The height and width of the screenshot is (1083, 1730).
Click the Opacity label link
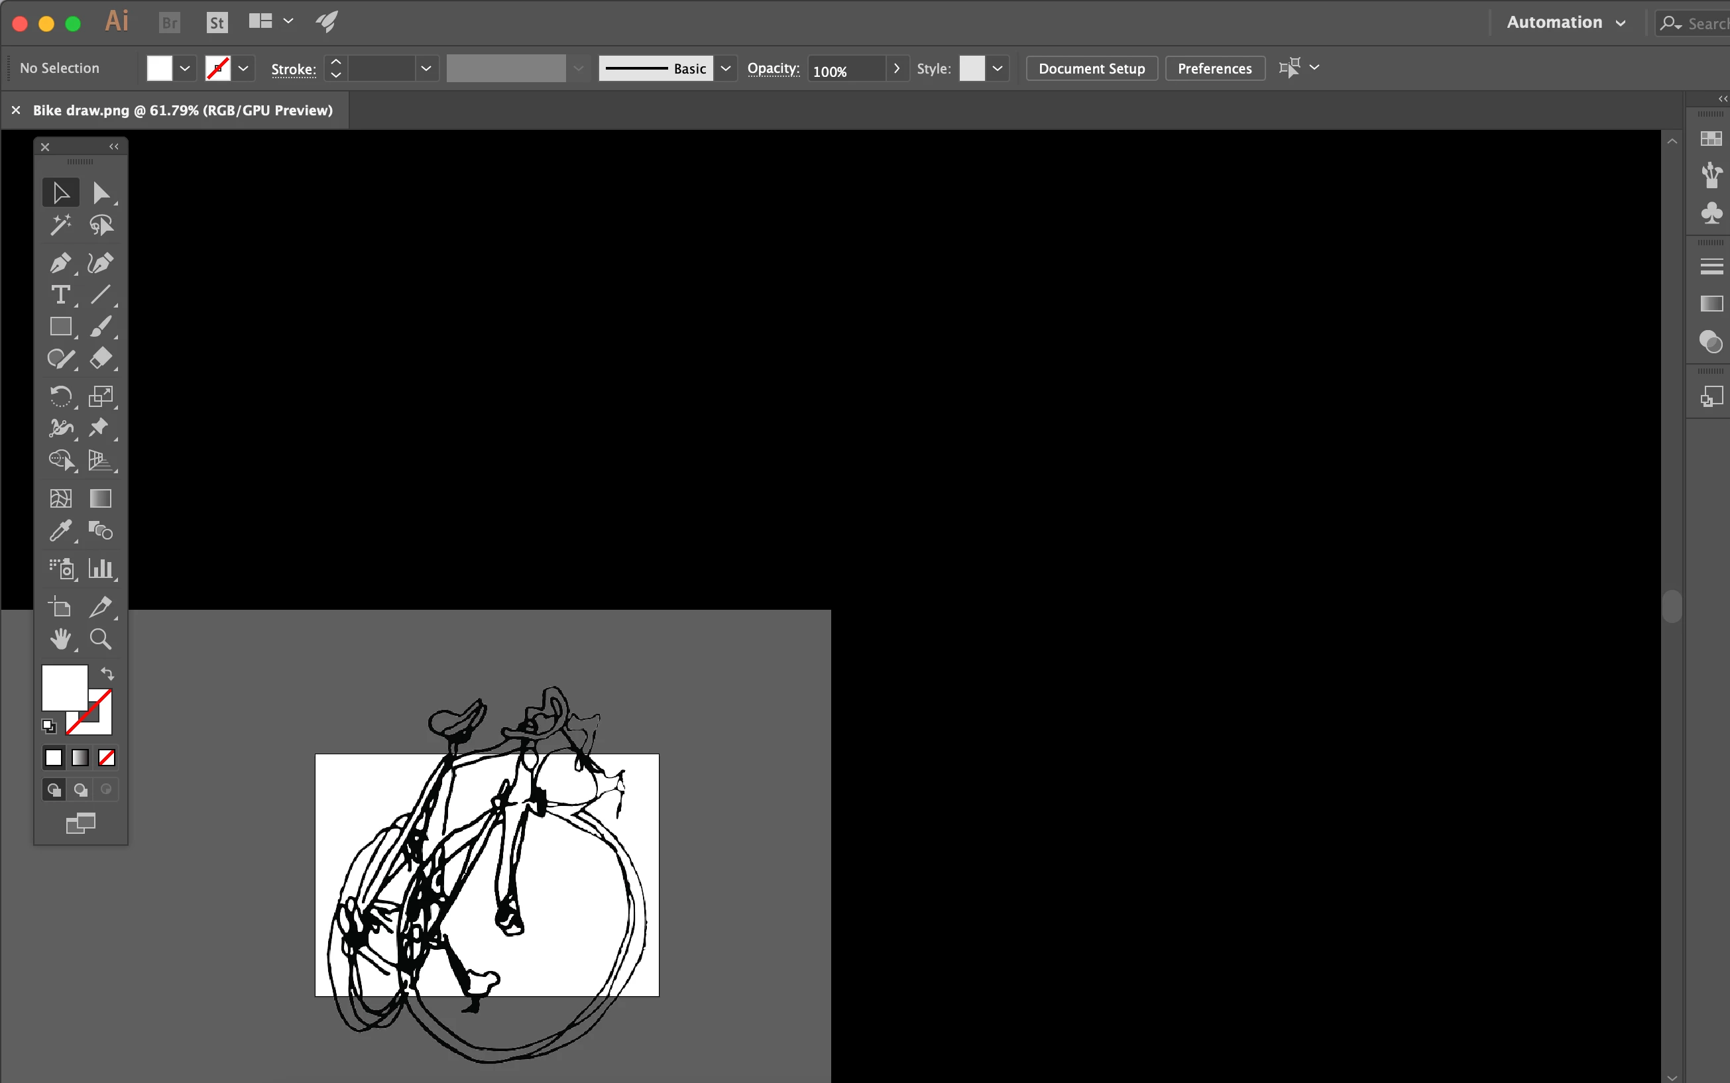(773, 68)
